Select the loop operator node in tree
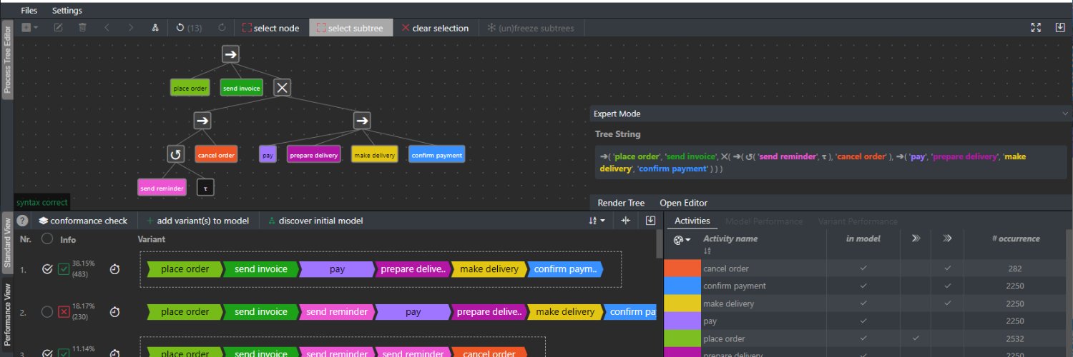The width and height of the screenshot is (1073, 357). 175,154
